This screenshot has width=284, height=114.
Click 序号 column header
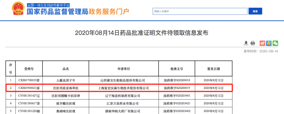pyautogui.click(x=11, y=69)
